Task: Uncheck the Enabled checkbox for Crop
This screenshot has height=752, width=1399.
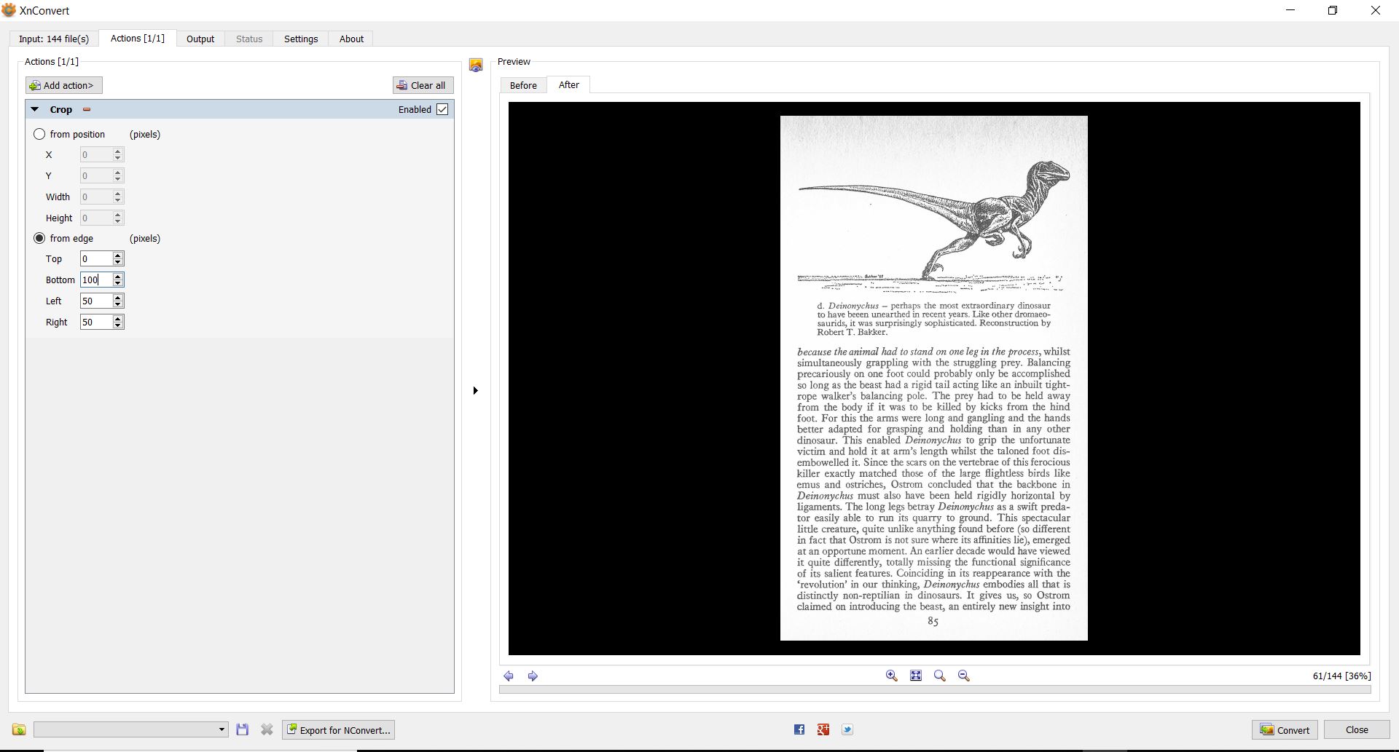Action: (442, 109)
